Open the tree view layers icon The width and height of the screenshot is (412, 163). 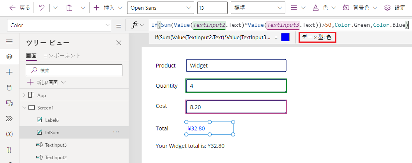[9, 57]
